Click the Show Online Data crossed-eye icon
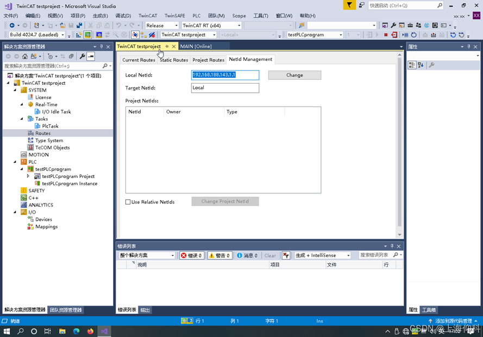 (x=152, y=35)
